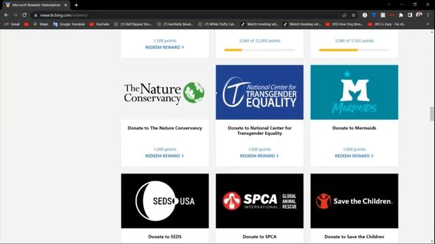Open a new browser tab
This screenshot has width=435, height=244.
coord(76,5)
